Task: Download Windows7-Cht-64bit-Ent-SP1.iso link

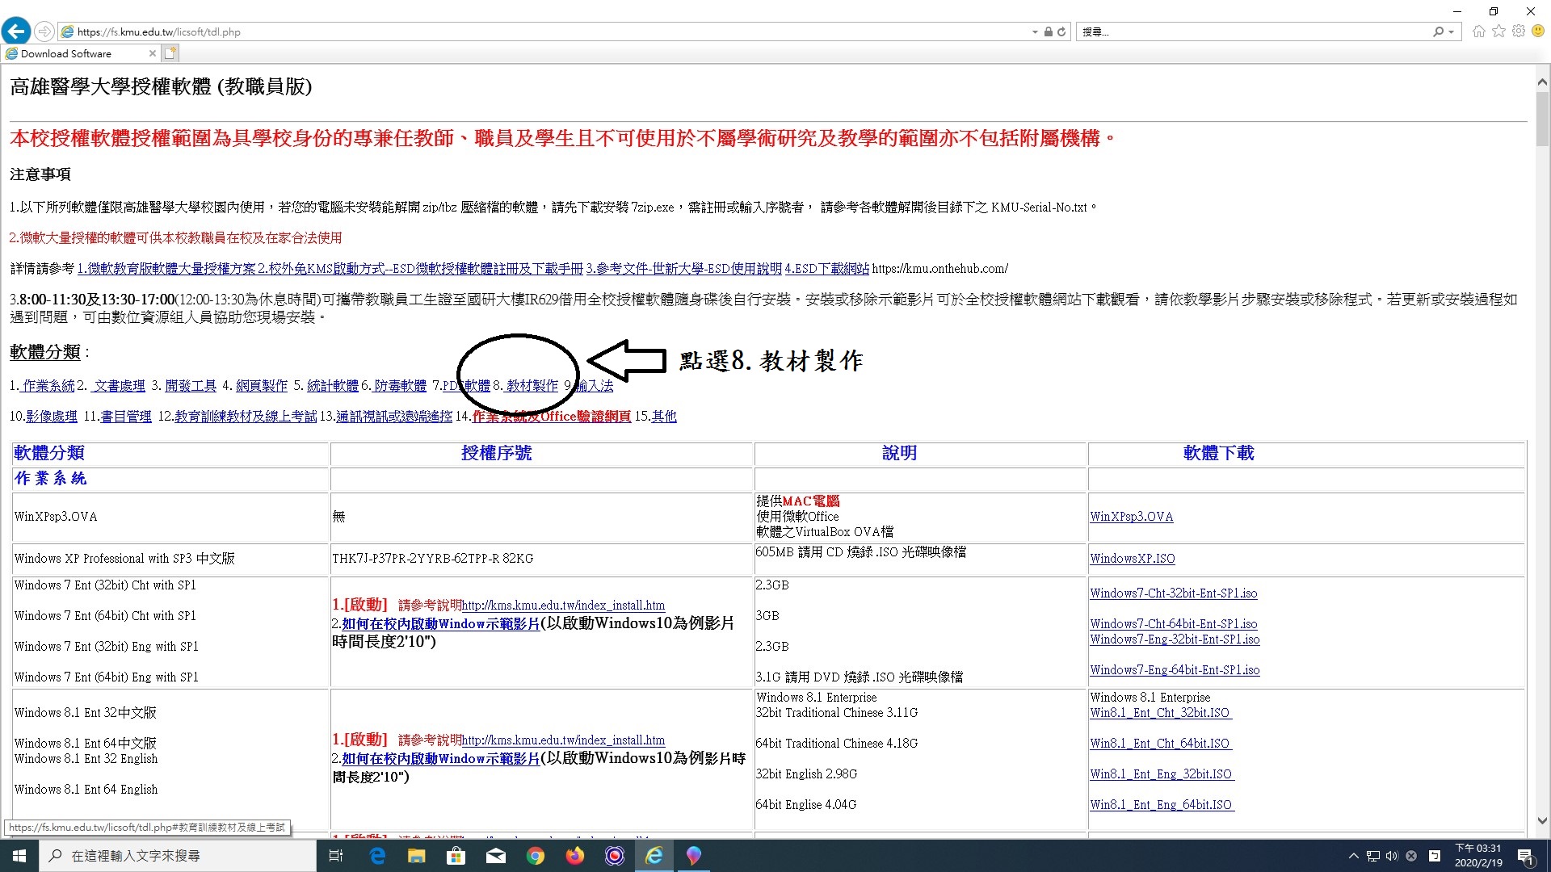Action: point(1173,624)
